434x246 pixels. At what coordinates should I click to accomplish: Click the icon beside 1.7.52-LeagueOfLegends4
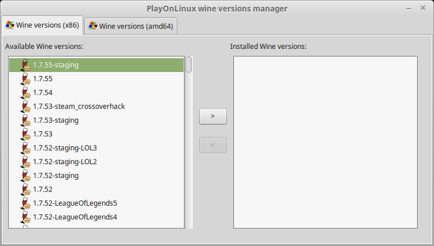tap(25, 217)
